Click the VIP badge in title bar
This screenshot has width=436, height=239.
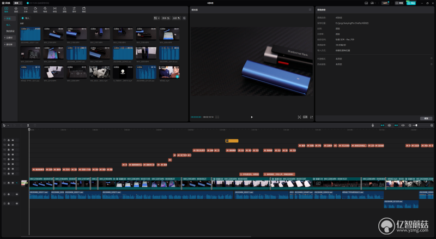pyautogui.click(x=385, y=3)
